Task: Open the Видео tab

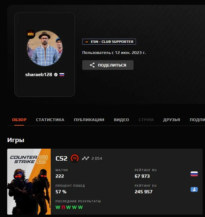Action: 122,120
